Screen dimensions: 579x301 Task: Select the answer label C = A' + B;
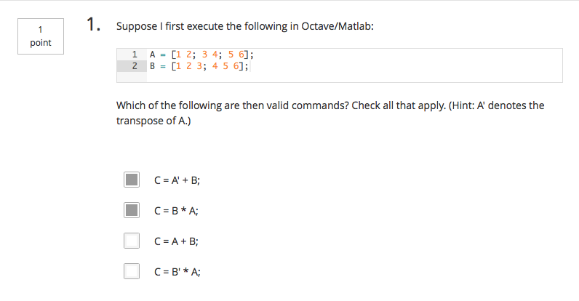tap(177, 180)
